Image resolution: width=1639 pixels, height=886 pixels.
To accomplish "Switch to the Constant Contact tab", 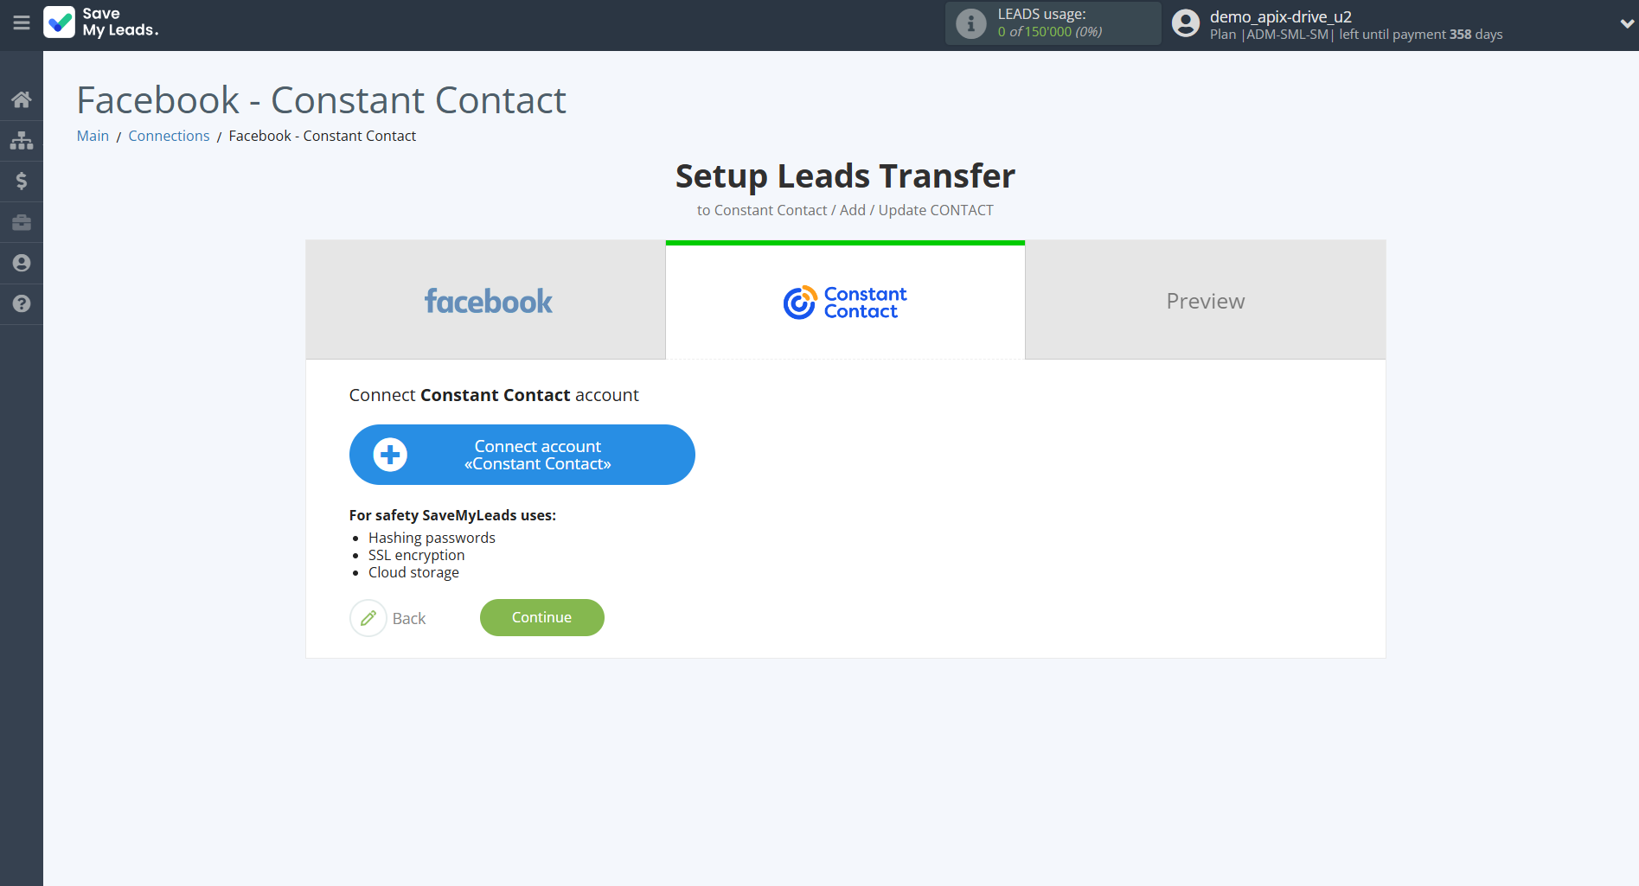I will 845,300.
